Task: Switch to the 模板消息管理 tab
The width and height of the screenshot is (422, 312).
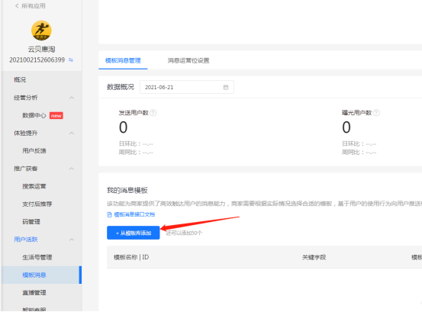Action: 123,60
